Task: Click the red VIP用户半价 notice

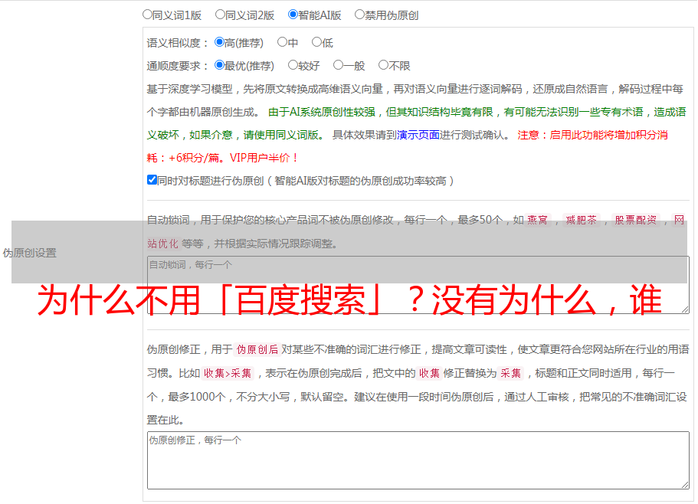Action: (264, 158)
